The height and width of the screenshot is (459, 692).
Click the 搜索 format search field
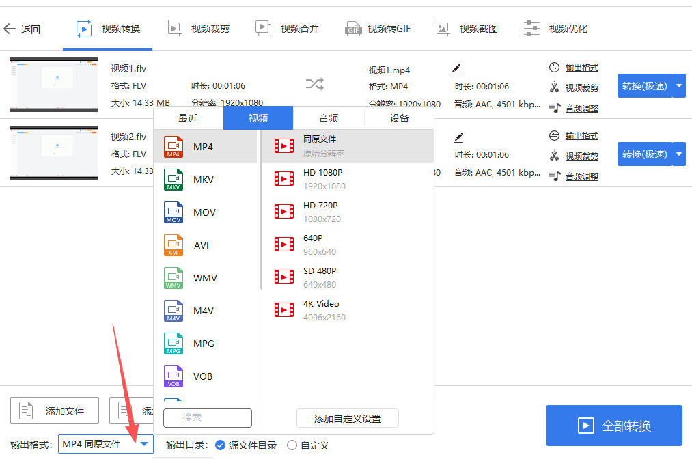208,417
